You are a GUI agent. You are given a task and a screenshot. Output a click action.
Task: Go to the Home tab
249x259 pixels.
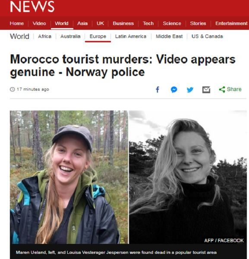pyautogui.click(x=17, y=23)
